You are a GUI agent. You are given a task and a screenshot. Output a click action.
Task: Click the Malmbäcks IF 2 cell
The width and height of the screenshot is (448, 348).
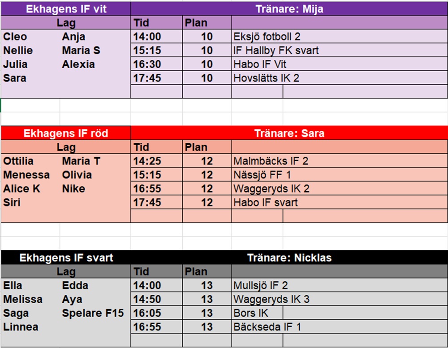(x=340, y=161)
